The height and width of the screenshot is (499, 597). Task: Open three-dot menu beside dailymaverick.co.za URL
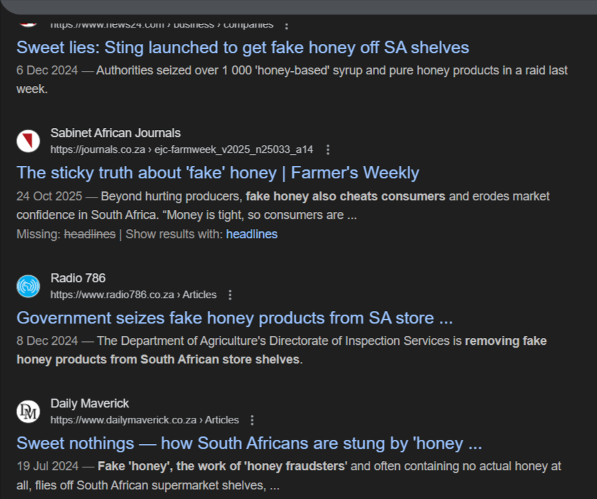click(x=252, y=420)
